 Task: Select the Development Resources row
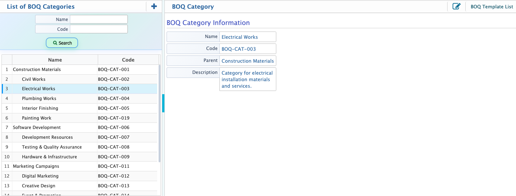(80, 137)
